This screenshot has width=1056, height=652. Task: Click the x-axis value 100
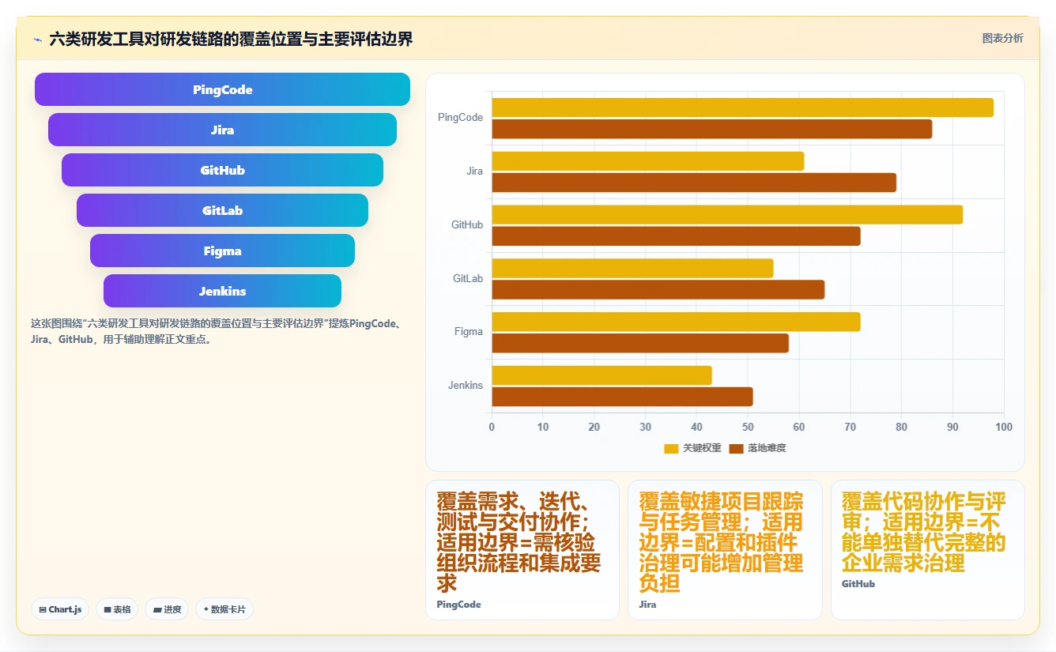click(x=1003, y=428)
